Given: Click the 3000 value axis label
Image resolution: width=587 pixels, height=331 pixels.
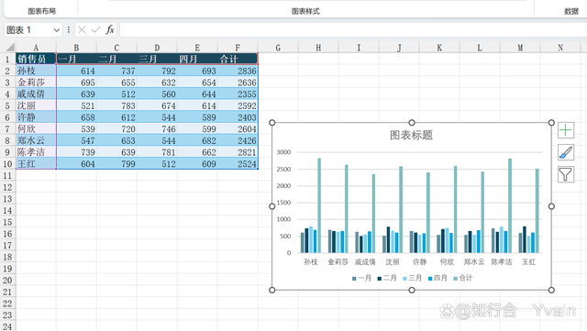Looking at the screenshot, I should coord(283,152).
